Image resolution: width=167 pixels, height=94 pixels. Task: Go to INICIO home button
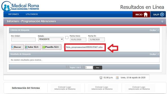pyautogui.click(x=141, y=14)
